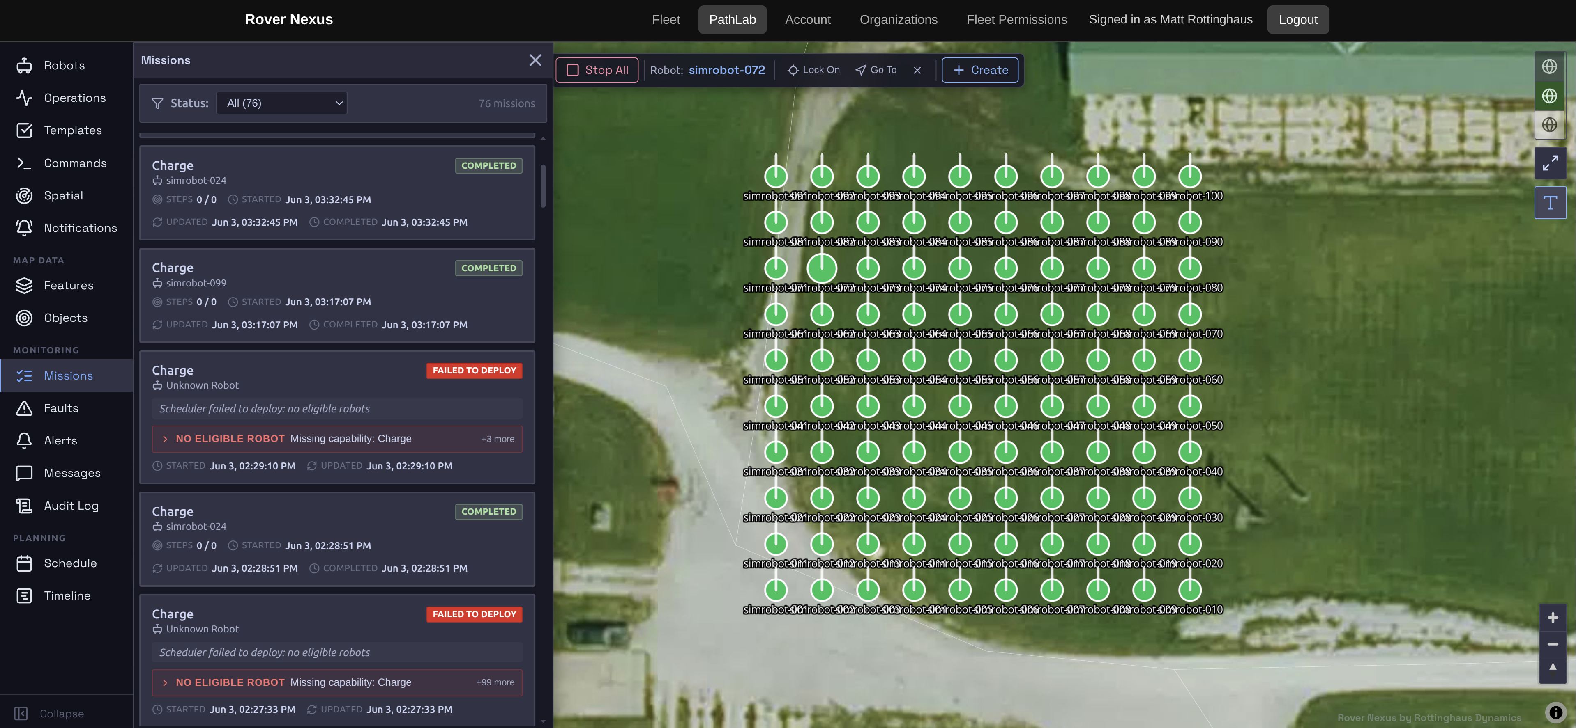Click the COMPLETED badge for simrobot-099
This screenshot has width=1576, height=728.
click(x=488, y=268)
